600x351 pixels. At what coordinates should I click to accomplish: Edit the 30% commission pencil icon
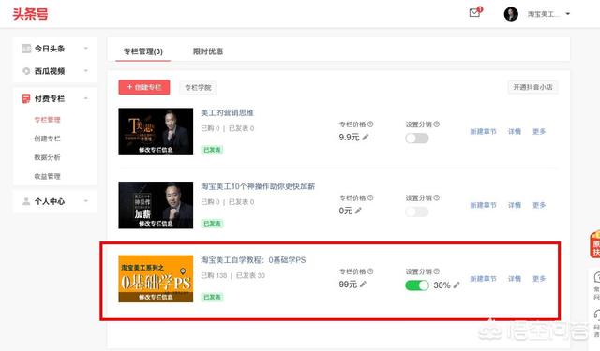pyautogui.click(x=457, y=285)
